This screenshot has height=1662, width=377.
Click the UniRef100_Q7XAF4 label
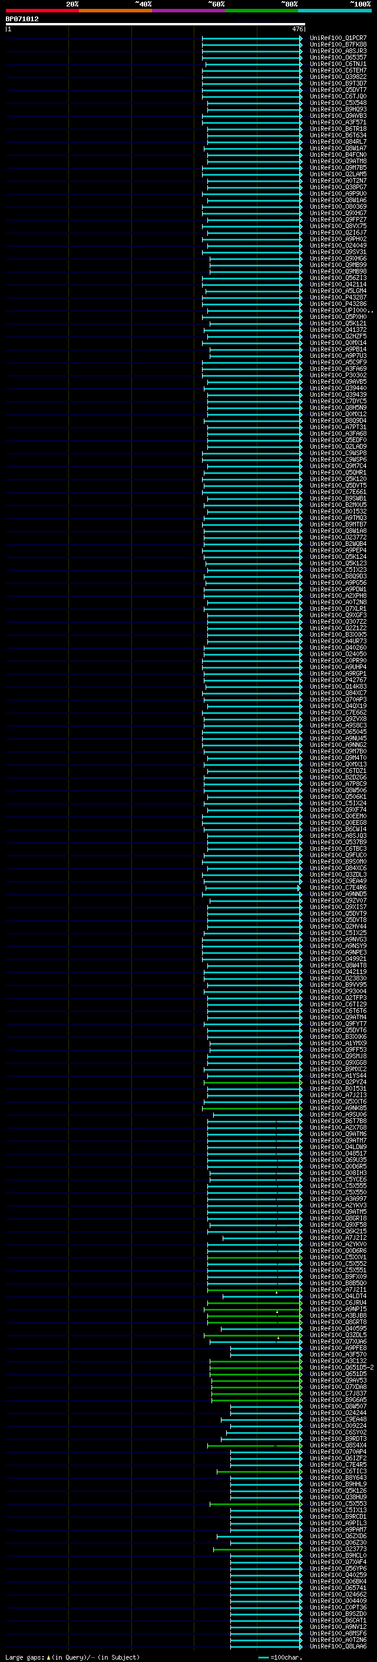338,1561
